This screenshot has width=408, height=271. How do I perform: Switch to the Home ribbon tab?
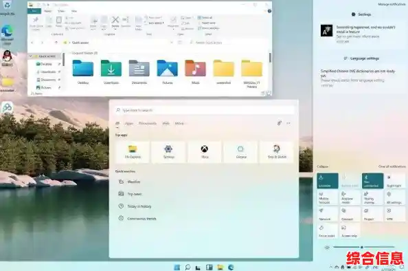coord(47,11)
